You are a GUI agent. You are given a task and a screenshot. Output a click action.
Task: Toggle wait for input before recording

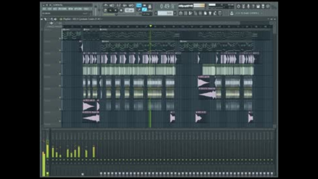click(x=112, y=5)
